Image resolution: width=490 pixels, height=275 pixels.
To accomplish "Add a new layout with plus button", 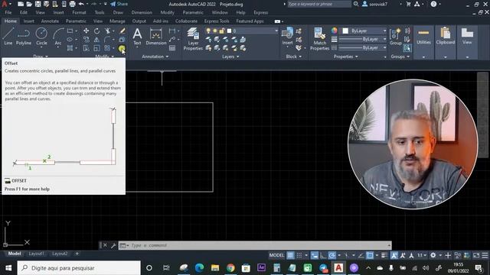I will coord(77,254).
